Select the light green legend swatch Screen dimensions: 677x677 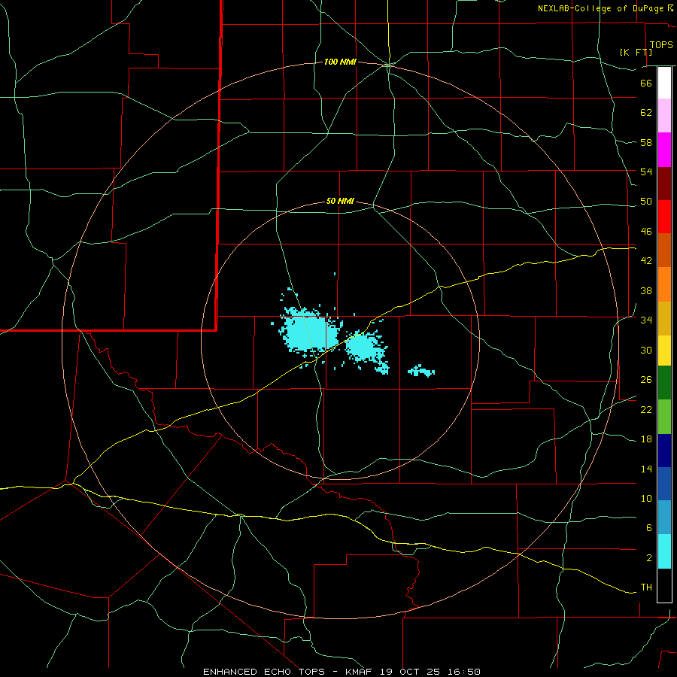click(x=664, y=417)
